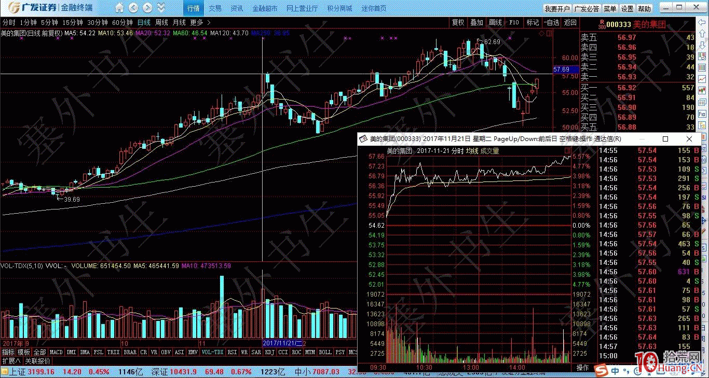The height and width of the screenshot is (378, 709).
Task: Select the BOLL indicator tab
Action: pyautogui.click(x=325, y=352)
